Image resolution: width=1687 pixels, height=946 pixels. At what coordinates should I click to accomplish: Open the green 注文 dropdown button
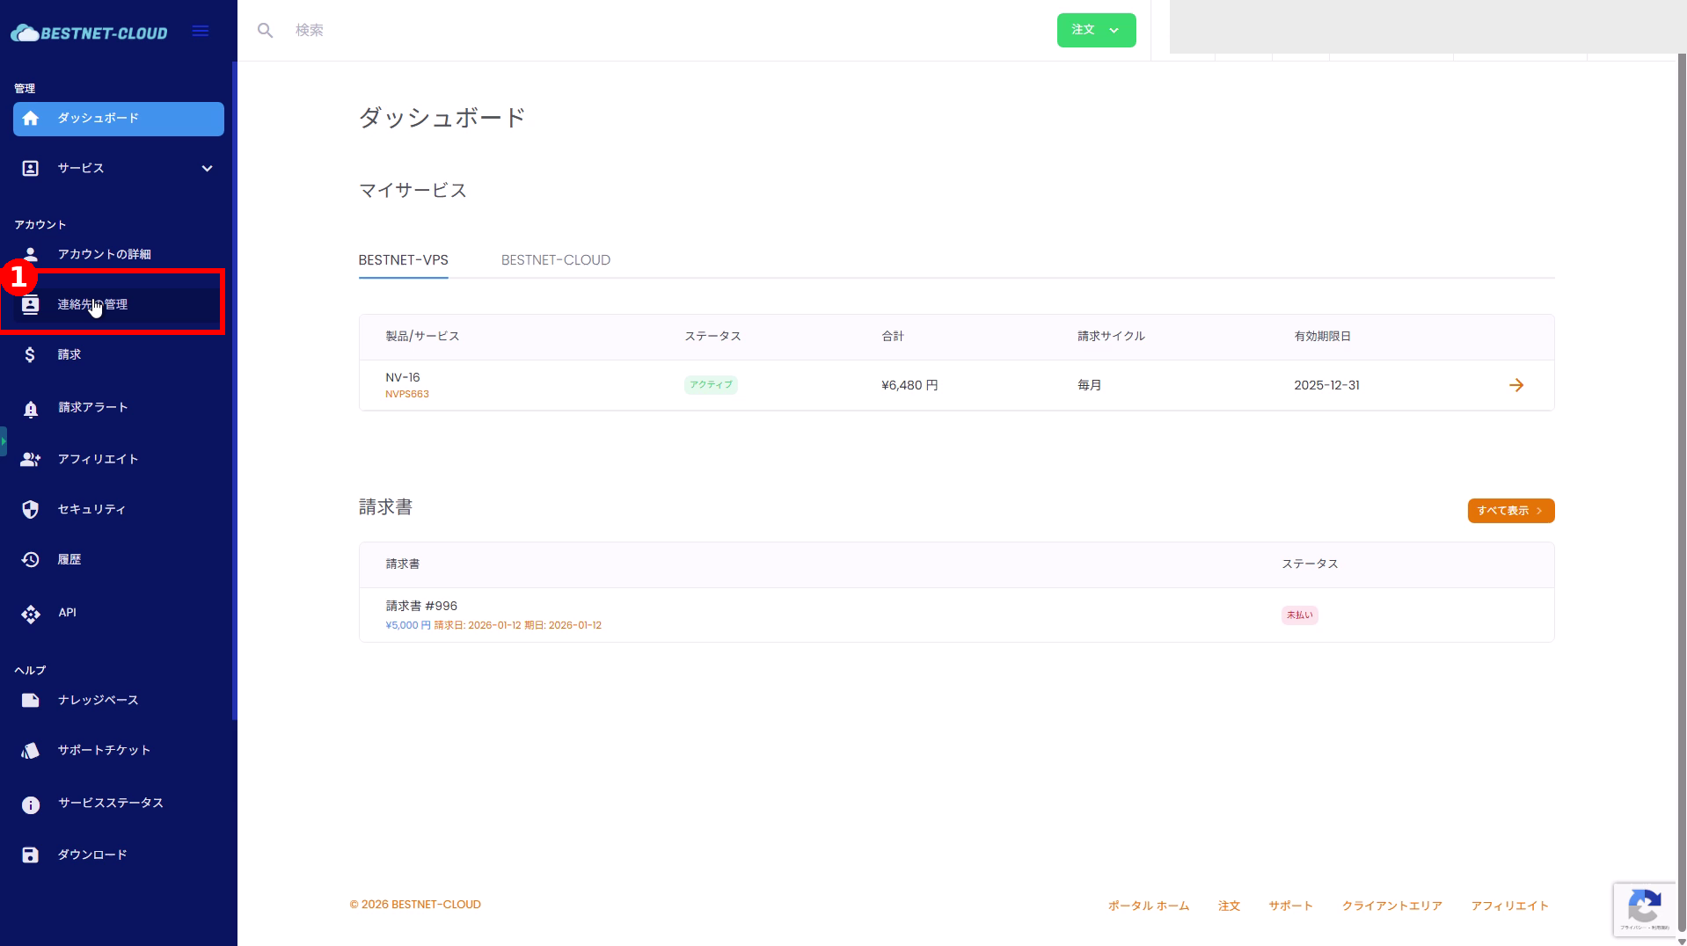point(1096,31)
